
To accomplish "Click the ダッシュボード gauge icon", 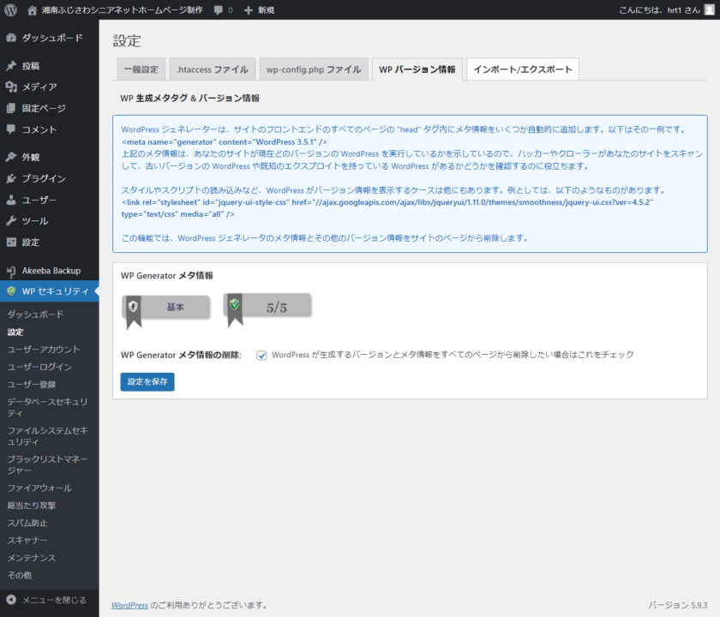I will 11,38.
